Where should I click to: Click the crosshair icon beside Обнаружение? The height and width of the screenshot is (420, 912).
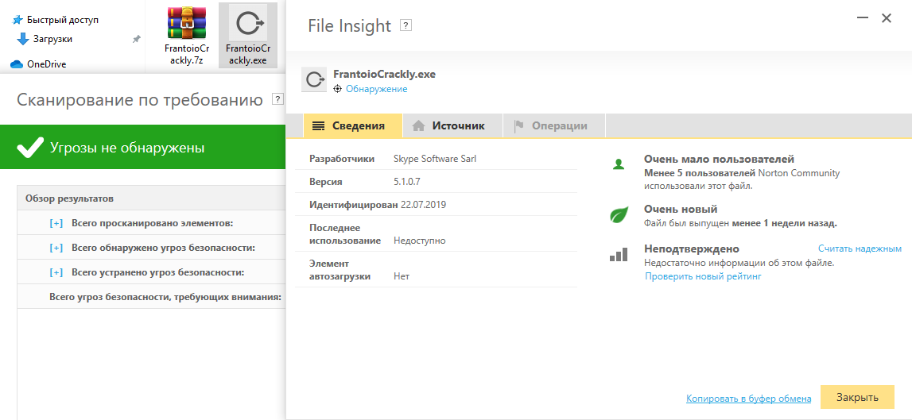coord(337,89)
